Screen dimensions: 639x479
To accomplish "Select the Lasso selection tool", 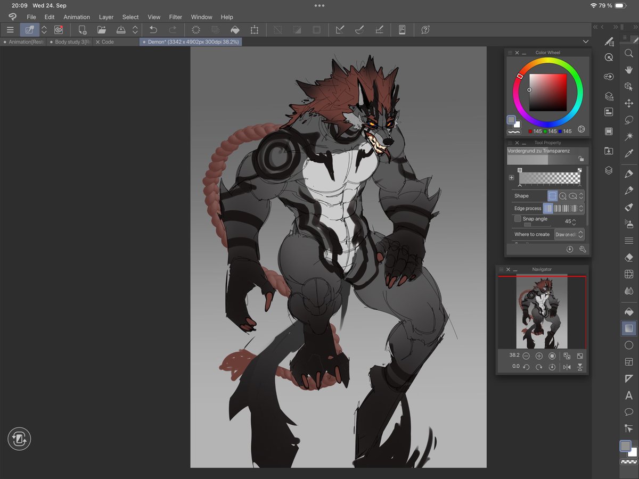I will coord(629,120).
